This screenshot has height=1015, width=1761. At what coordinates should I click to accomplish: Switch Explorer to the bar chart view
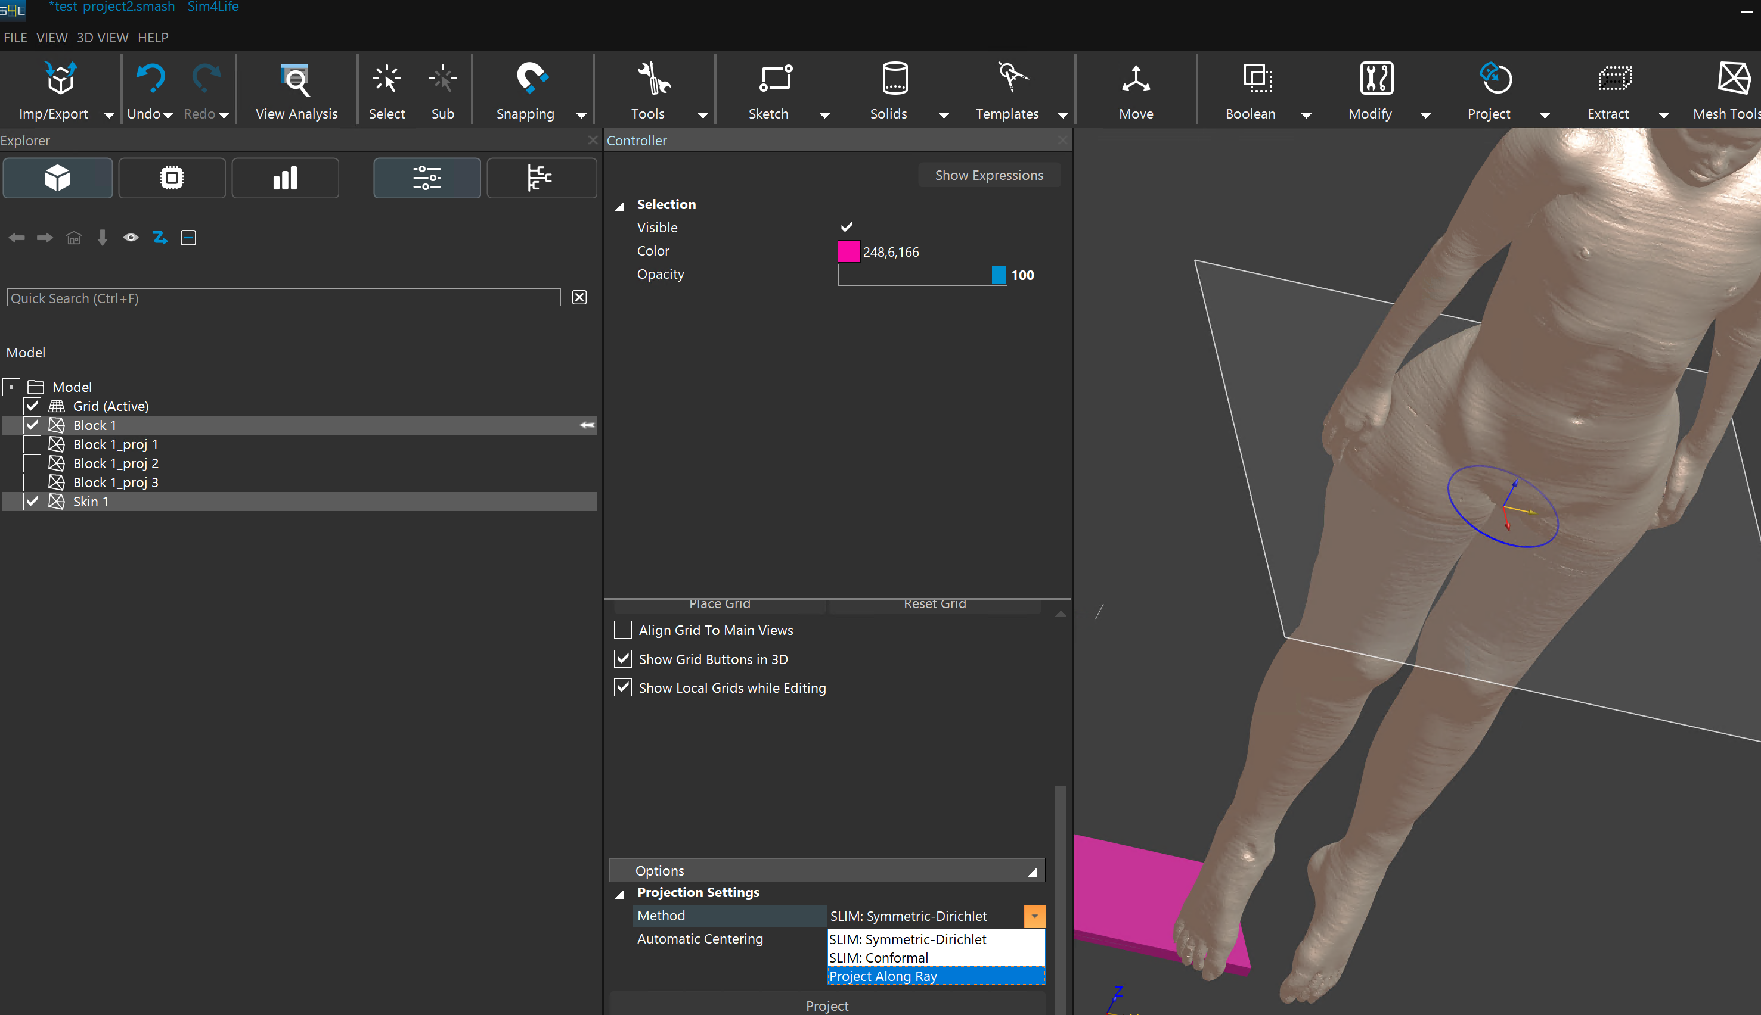click(285, 178)
